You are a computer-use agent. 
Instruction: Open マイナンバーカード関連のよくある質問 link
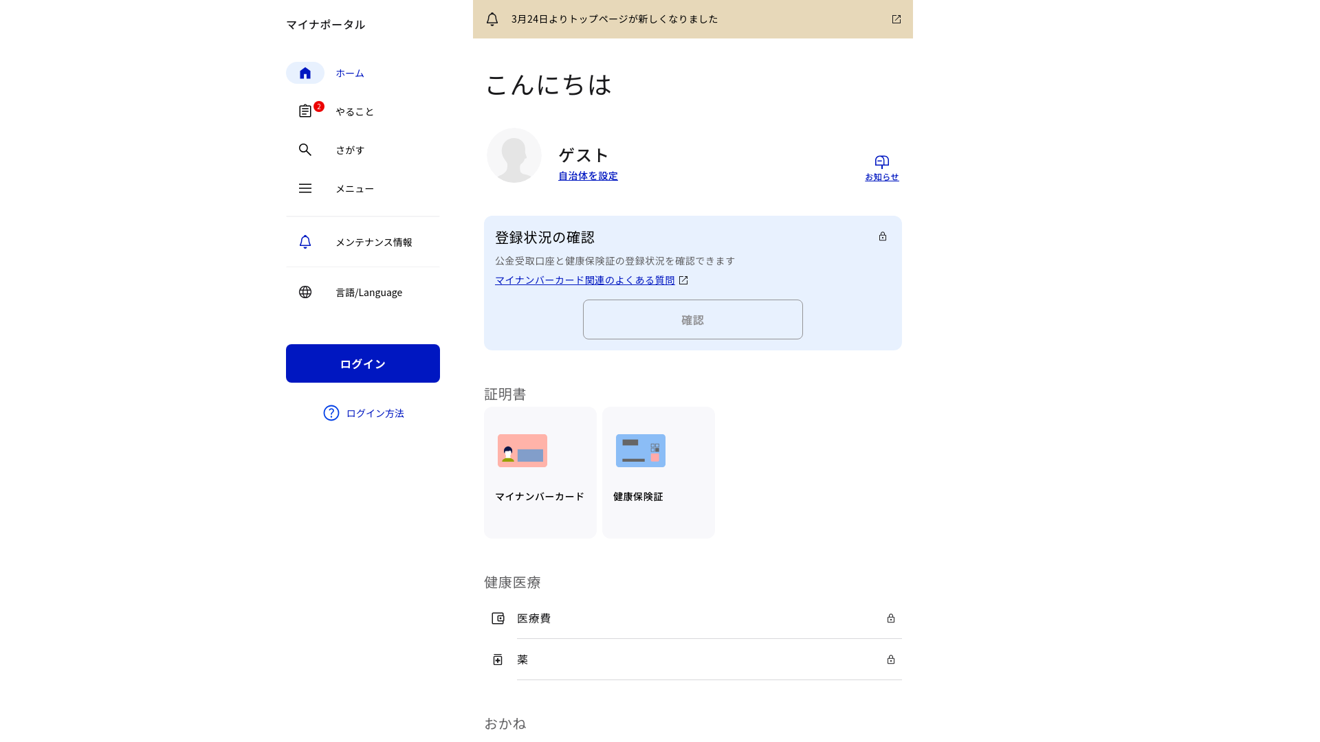pyautogui.click(x=585, y=280)
